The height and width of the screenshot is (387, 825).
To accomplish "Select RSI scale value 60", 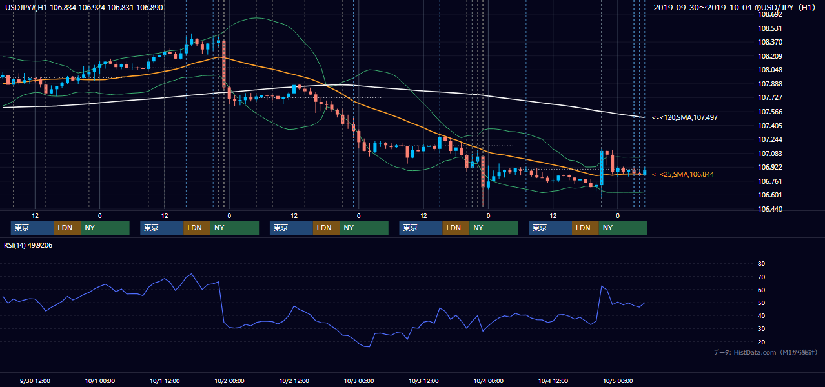I will click(761, 290).
